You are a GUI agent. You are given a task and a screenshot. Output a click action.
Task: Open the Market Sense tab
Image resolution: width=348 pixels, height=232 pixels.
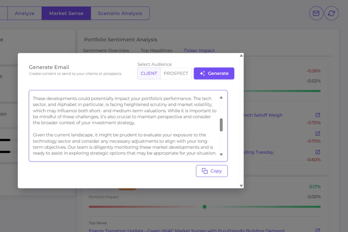(x=66, y=13)
